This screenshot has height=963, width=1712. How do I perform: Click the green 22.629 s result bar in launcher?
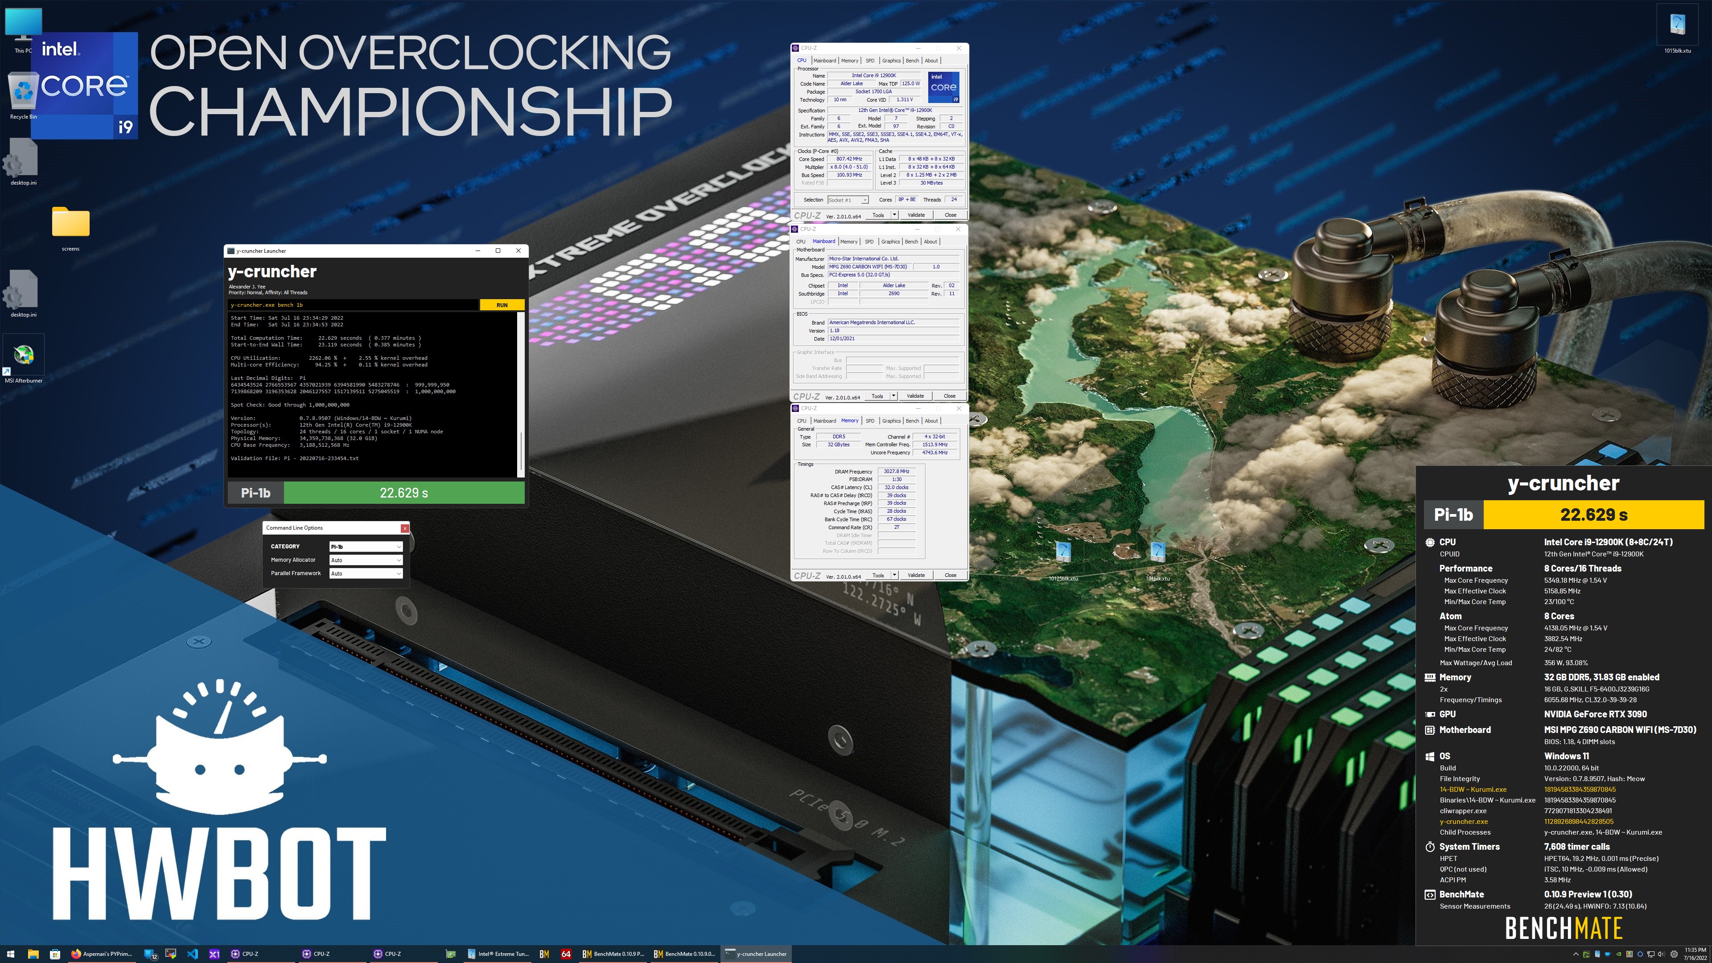pyautogui.click(x=404, y=493)
